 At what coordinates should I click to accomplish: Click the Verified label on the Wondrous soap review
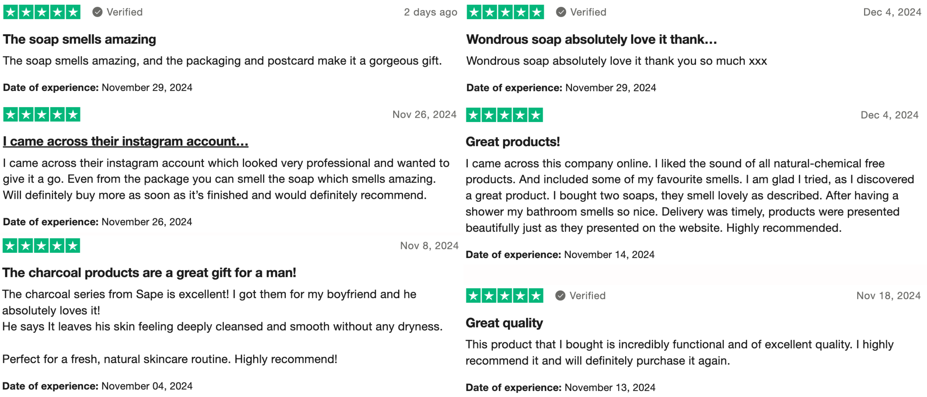[588, 12]
